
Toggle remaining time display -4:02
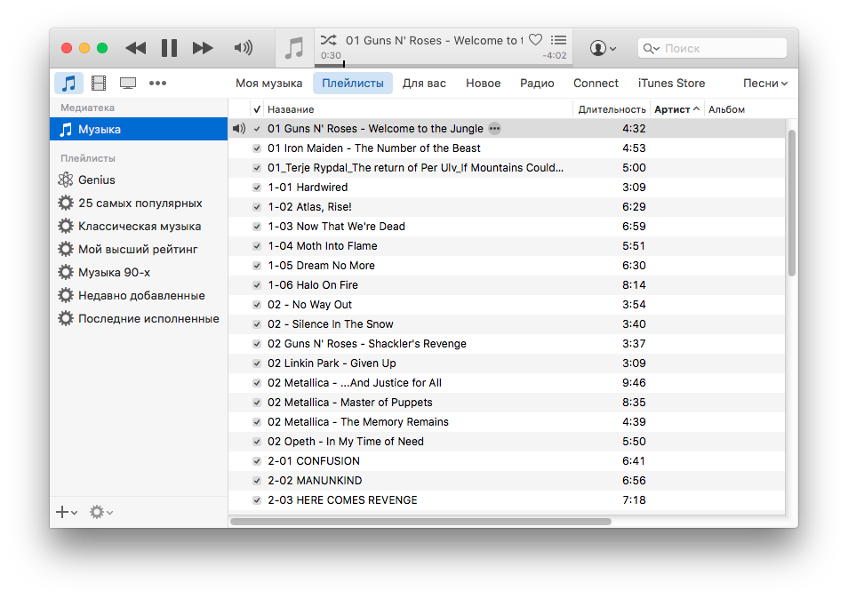click(x=555, y=55)
